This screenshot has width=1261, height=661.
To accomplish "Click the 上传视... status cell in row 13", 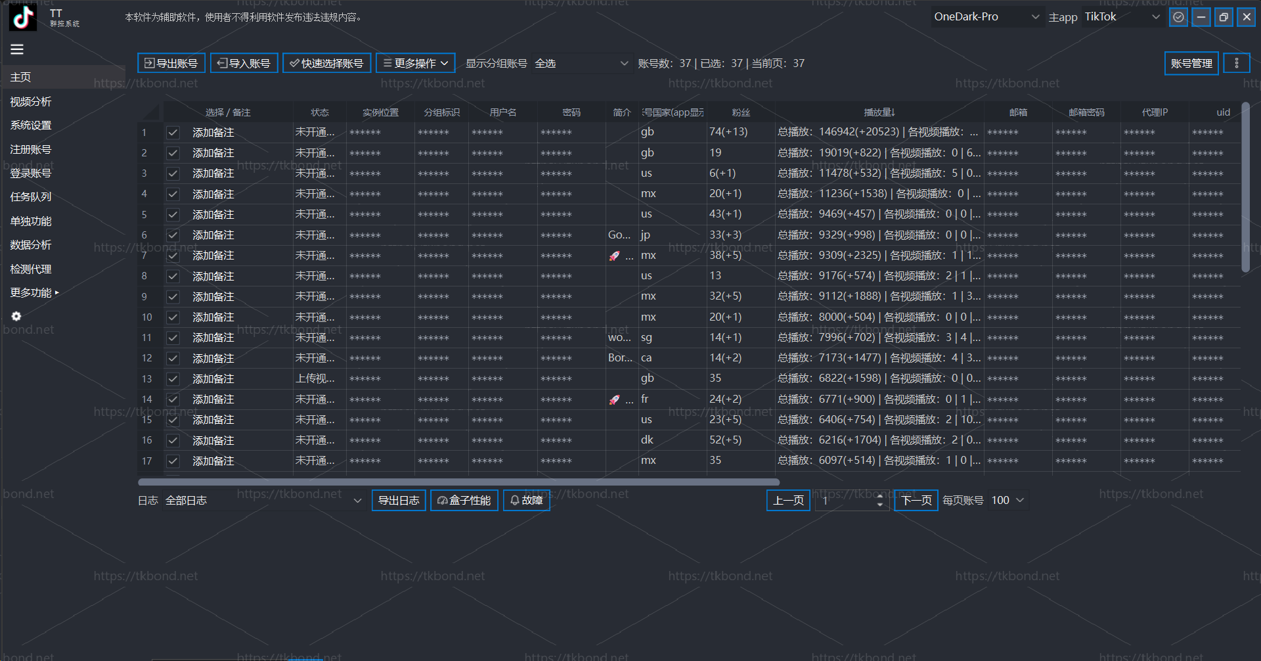I will click(319, 379).
